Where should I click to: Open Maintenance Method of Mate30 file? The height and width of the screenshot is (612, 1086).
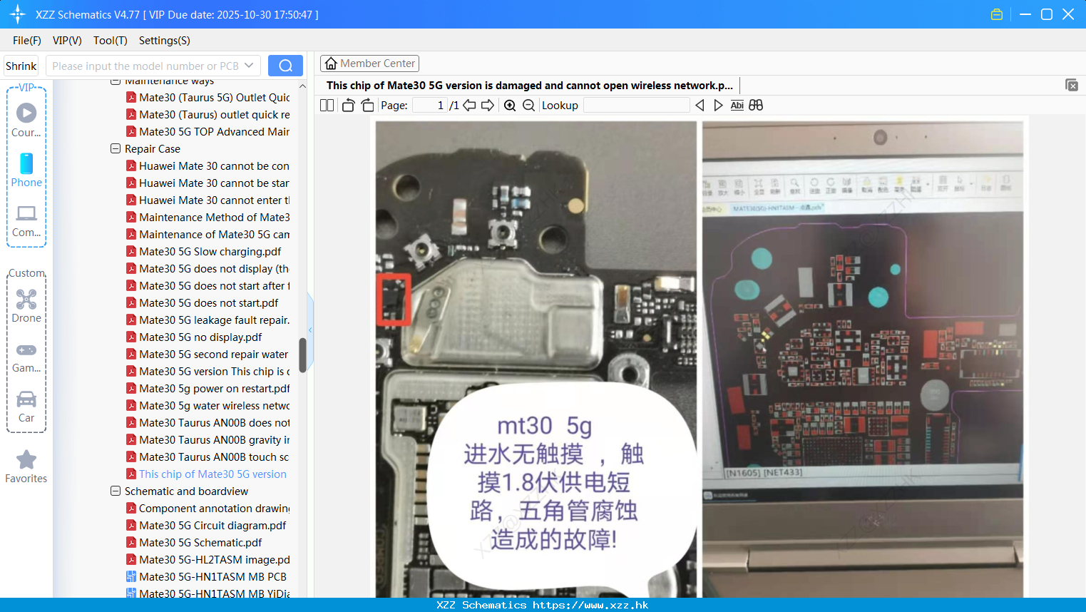click(x=214, y=218)
